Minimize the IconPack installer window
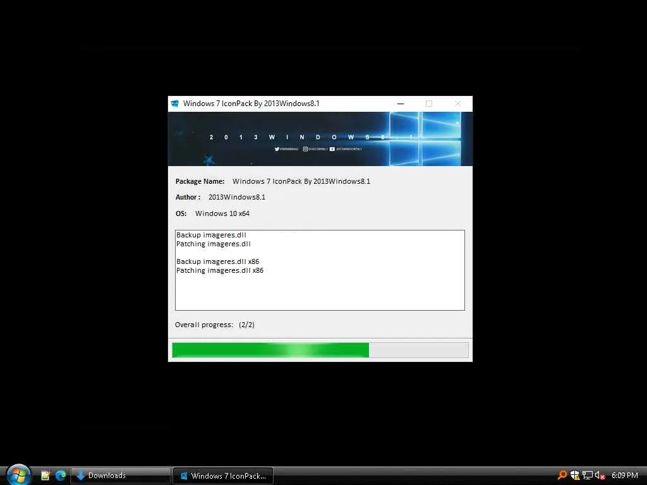This screenshot has width=647, height=485. (x=400, y=104)
